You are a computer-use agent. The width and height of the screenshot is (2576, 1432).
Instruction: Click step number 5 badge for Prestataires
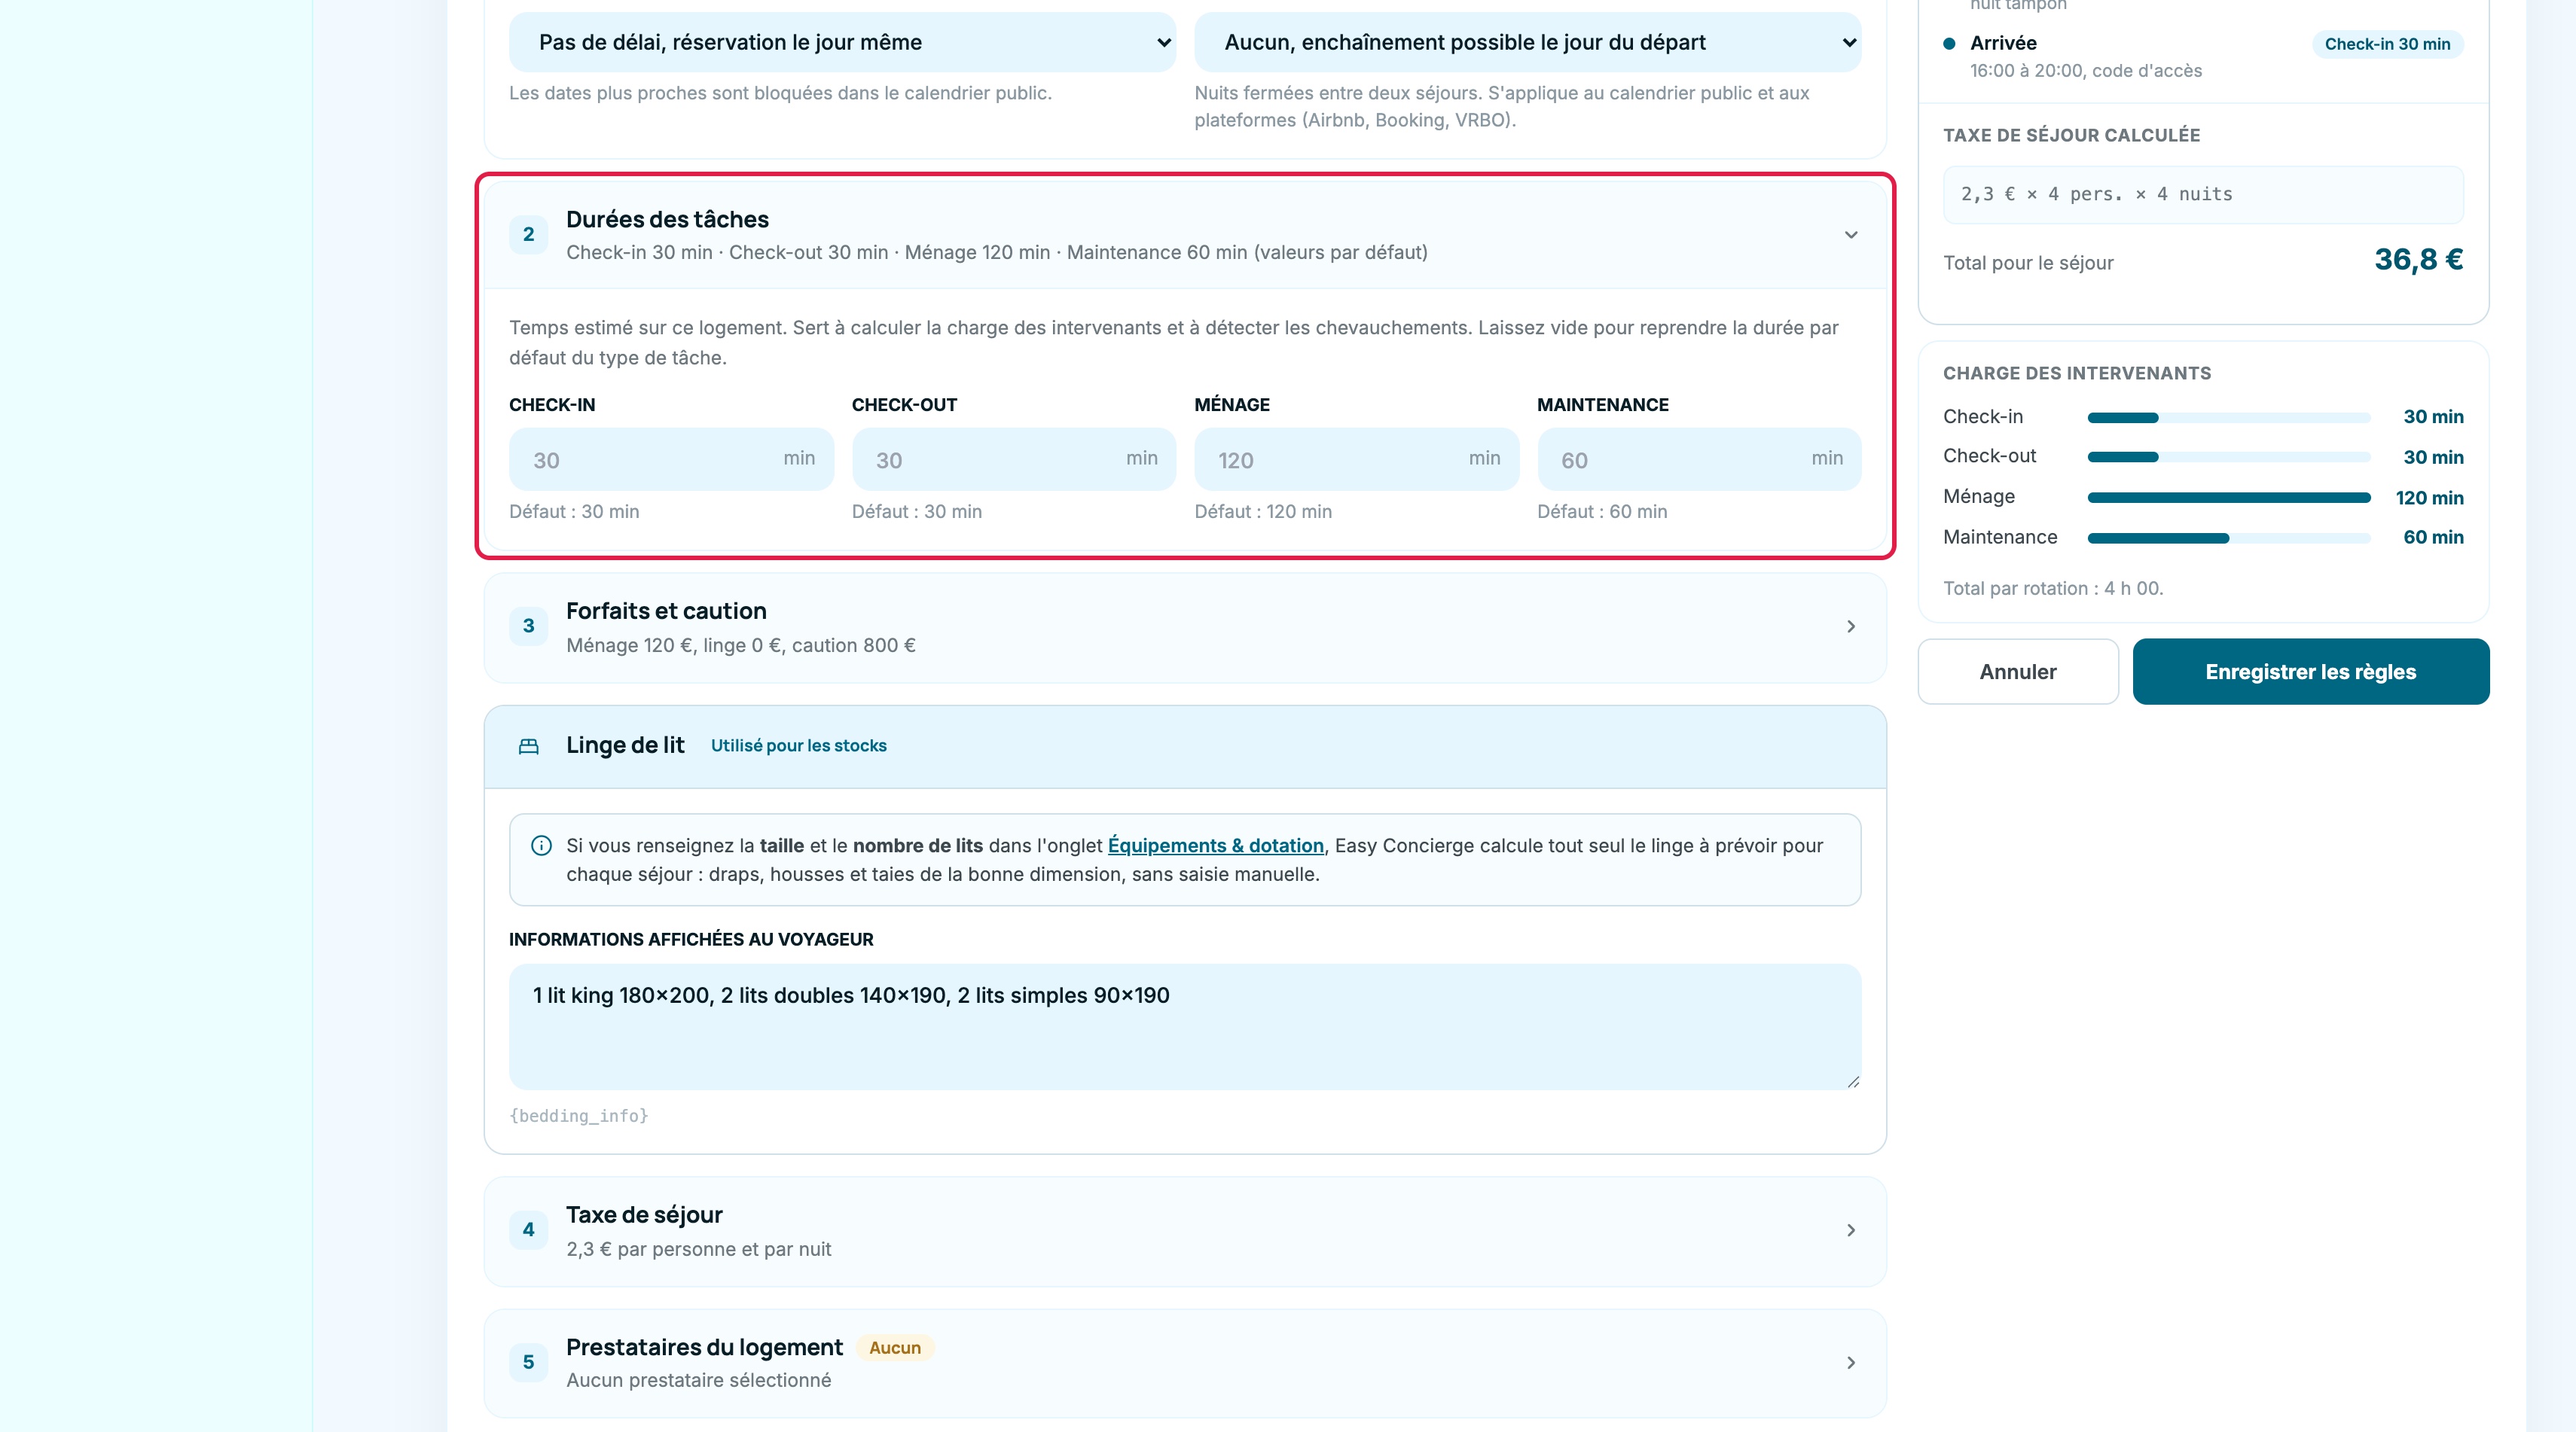528,1363
